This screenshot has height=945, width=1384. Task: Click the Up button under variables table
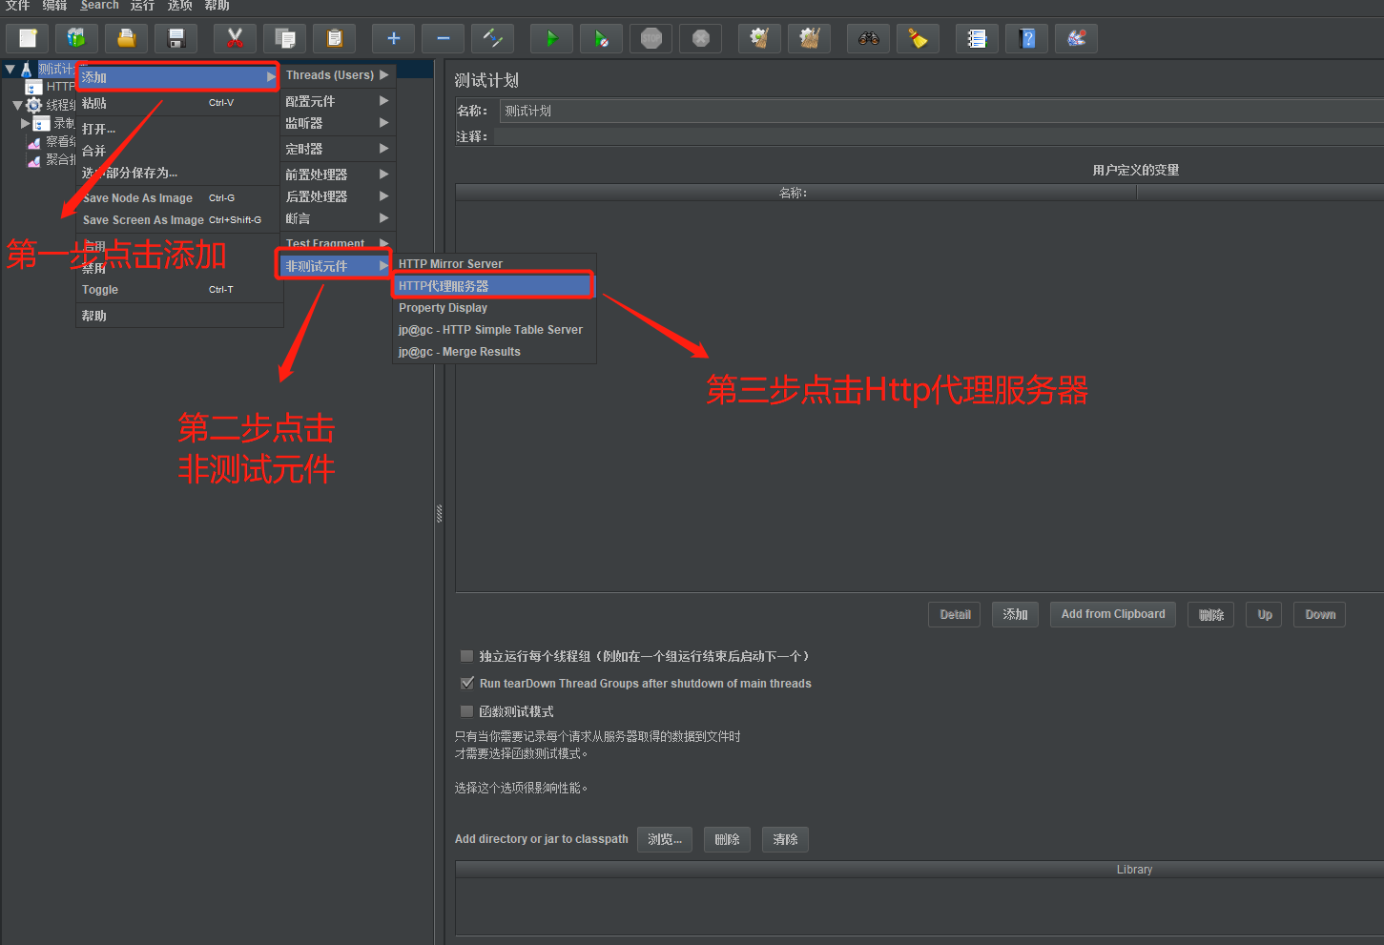tap(1265, 615)
